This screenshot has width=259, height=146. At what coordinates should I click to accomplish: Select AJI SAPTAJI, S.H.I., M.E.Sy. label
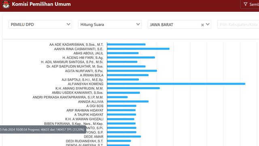coord(83,79)
